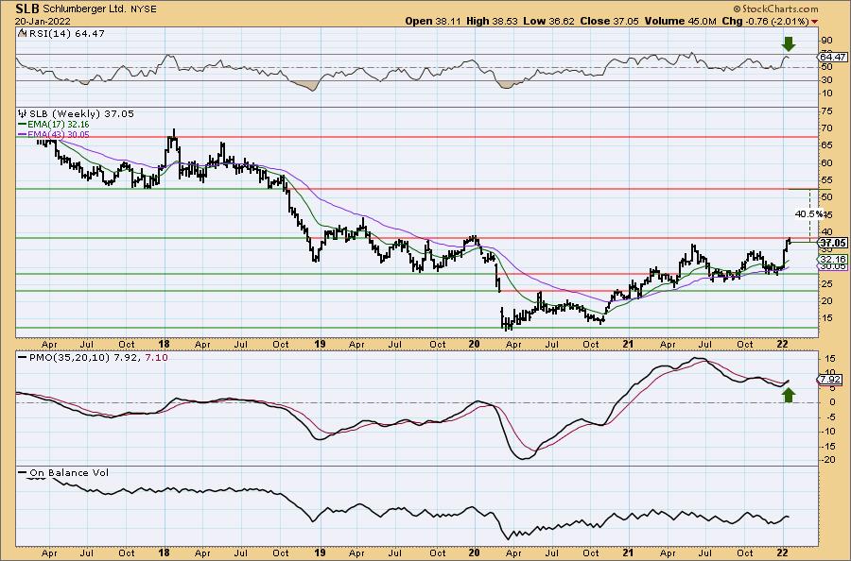This screenshot has height=561, width=851.
Task: Select the Low 36.62 value
Action: [x=548, y=21]
